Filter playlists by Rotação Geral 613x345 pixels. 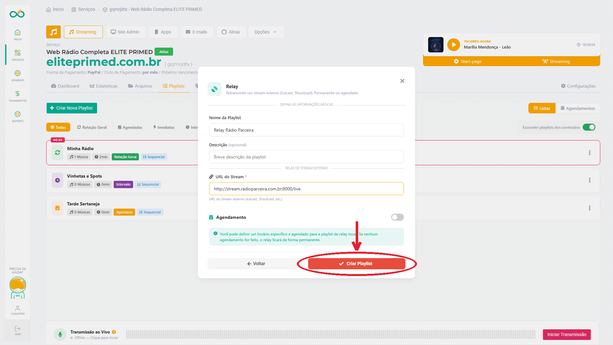tap(92, 127)
